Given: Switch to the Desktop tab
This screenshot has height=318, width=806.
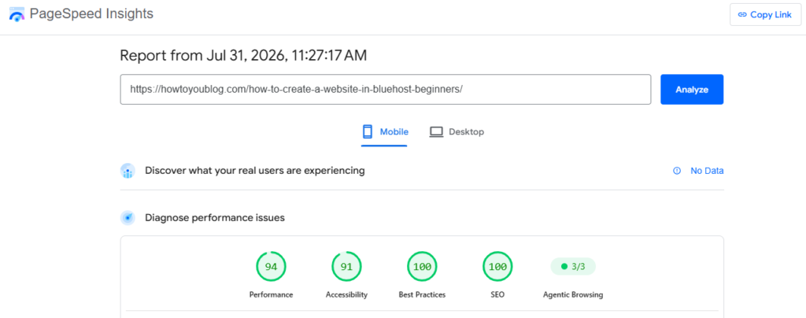Looking at the screenshot, I should click(x=457, y=132).
